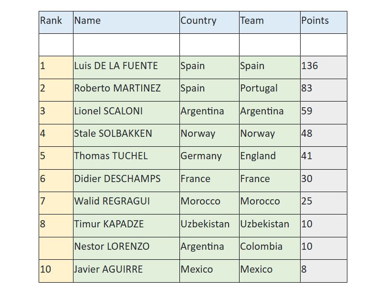Viewport: 376px width, 296px height.
Task: Select the Nestor LORENZO cell
Action: [126, 246]
